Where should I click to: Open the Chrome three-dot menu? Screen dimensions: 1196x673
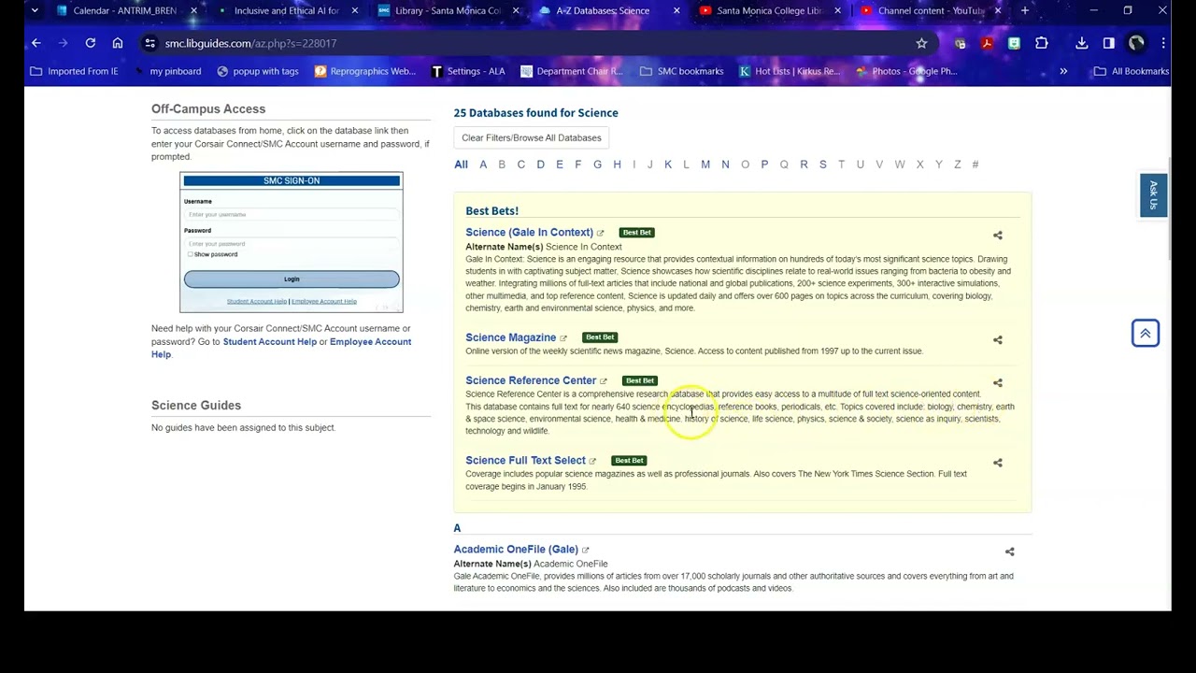click(x=1163, y=43)
